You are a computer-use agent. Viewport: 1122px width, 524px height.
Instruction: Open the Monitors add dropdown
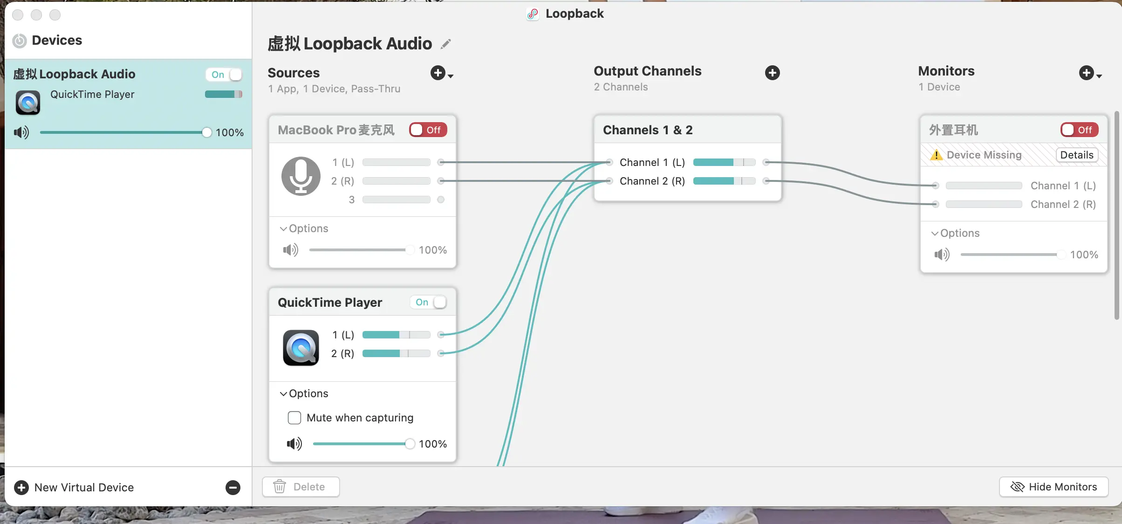pos(1090,73)
